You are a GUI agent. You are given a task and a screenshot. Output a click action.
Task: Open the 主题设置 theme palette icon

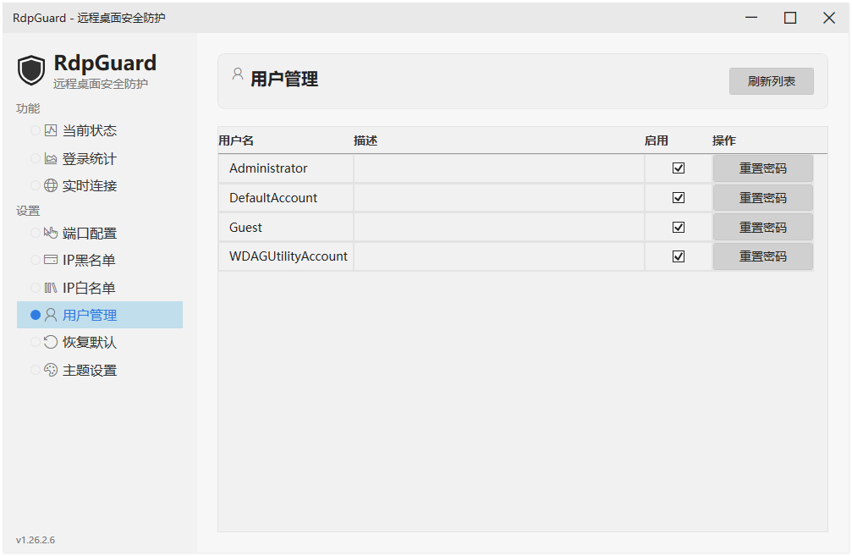(49, 370)
